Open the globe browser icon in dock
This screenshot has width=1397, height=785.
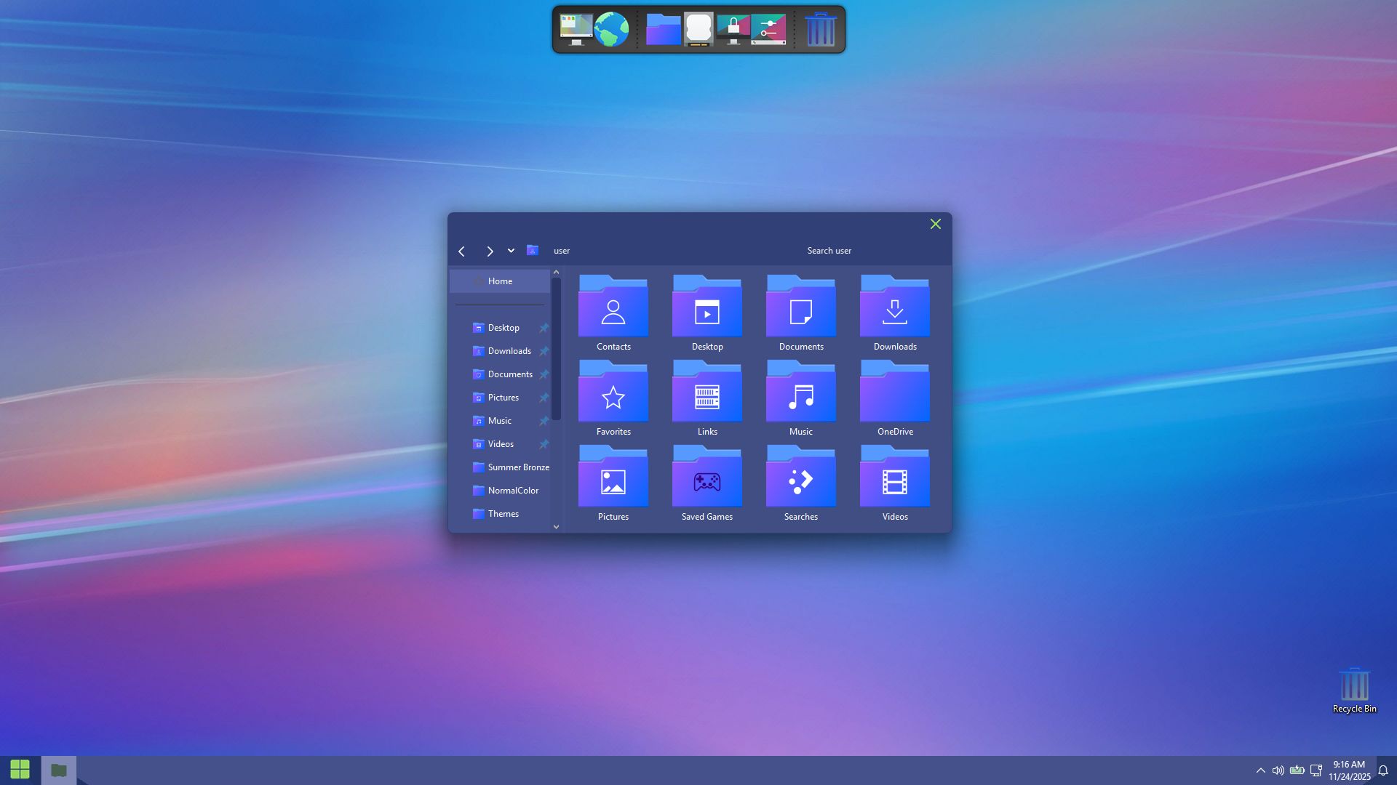(x=611, y=30)
